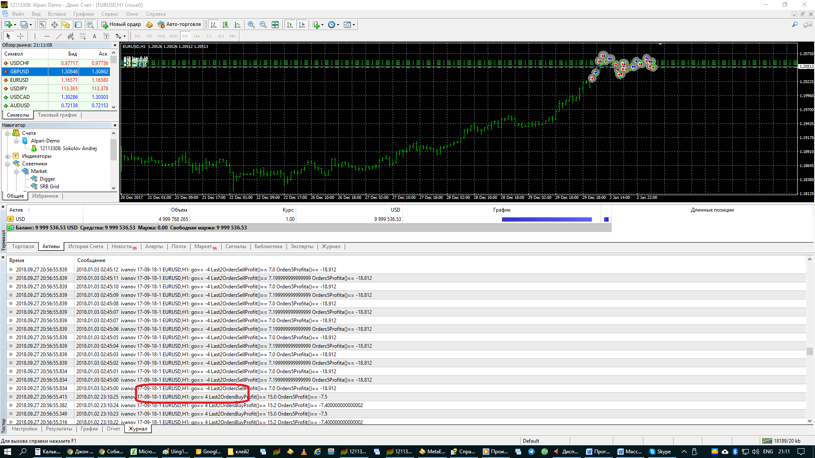Image resolution: width=815 pixels, height=458 pixels.
Task: Select GBPUSD row in Market Watch
Action: pyautogui.click(x=56, y=72)
